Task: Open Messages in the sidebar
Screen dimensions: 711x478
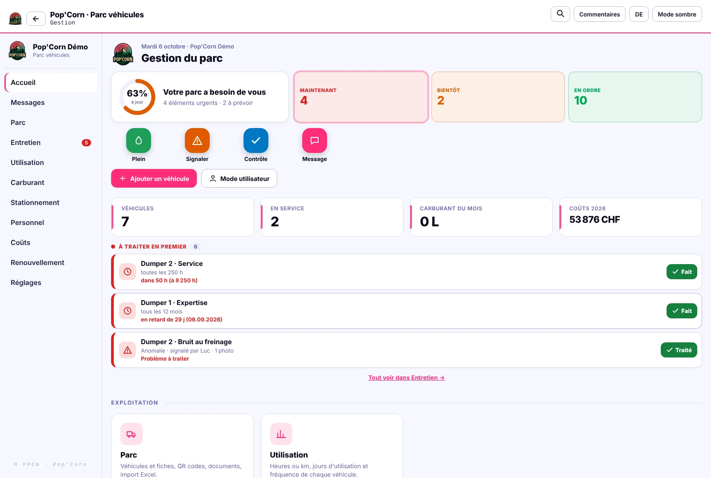Action: pyautogui.click(x=51, y=103)
